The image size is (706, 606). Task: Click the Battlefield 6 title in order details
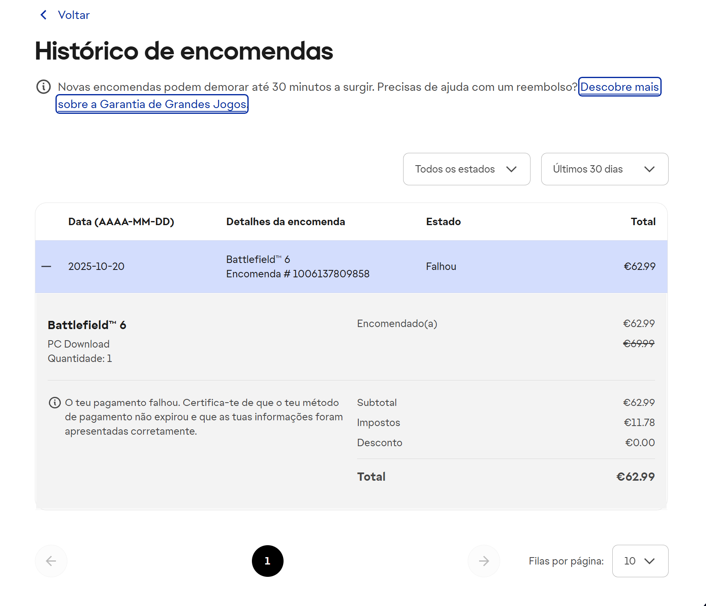pyautogui.click(x=87, y=325)
